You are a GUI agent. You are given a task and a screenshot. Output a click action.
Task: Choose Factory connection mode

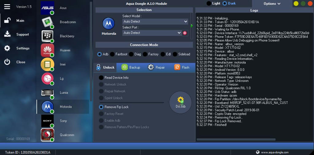point(151,54)
